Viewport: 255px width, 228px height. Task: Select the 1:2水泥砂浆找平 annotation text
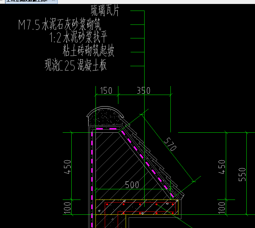pos(78,37)
